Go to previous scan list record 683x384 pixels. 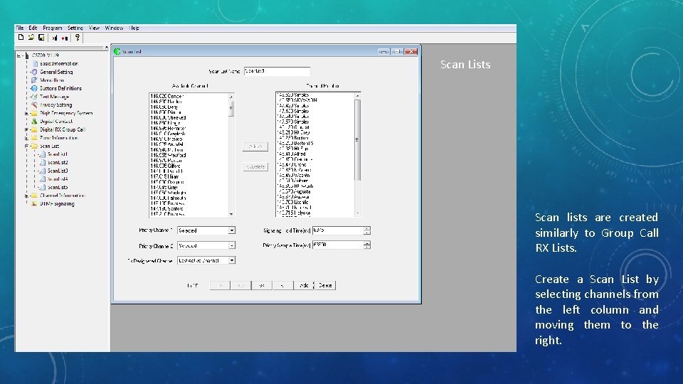point(241,286)
